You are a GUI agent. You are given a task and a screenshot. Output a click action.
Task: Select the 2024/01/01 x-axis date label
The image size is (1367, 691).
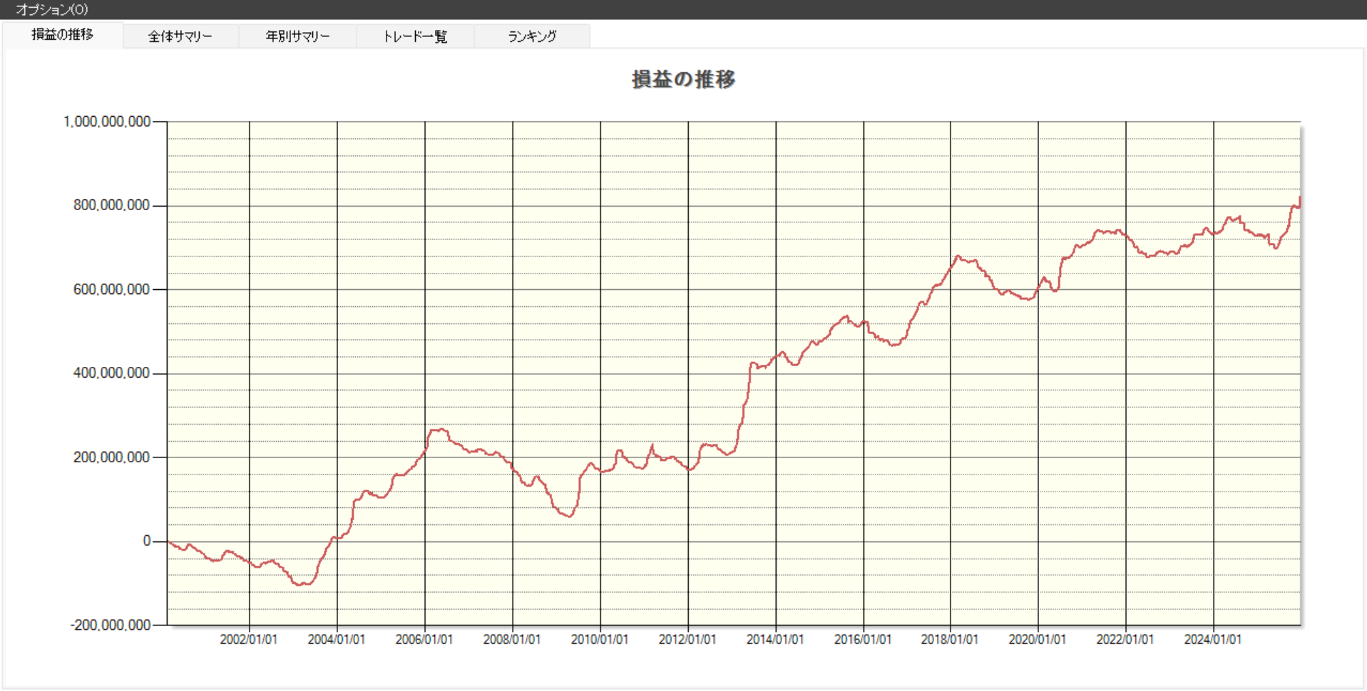click(1212, 640)
